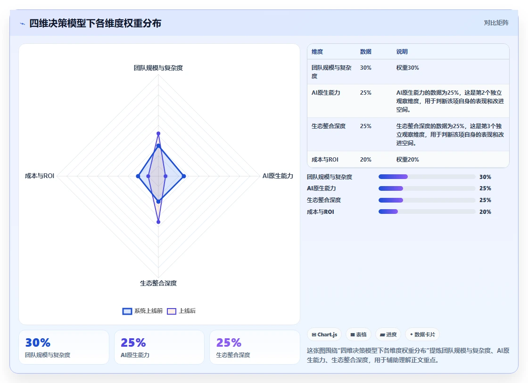Click the lightning icon beside the title
The height and width of the screenshot is (383, 528).
coord(23,24)
